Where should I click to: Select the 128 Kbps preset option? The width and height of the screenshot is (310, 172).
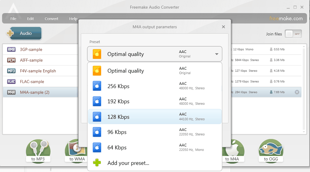pyautogui.click(x=155, y=117)
